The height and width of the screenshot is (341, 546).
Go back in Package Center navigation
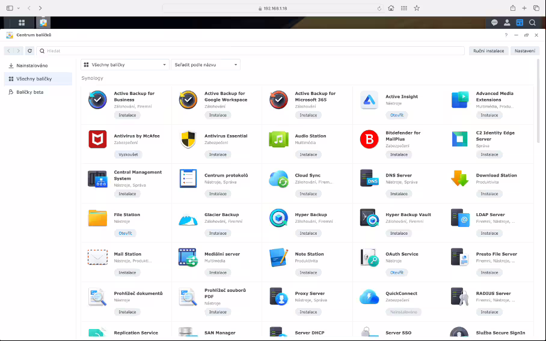(8, 51)
